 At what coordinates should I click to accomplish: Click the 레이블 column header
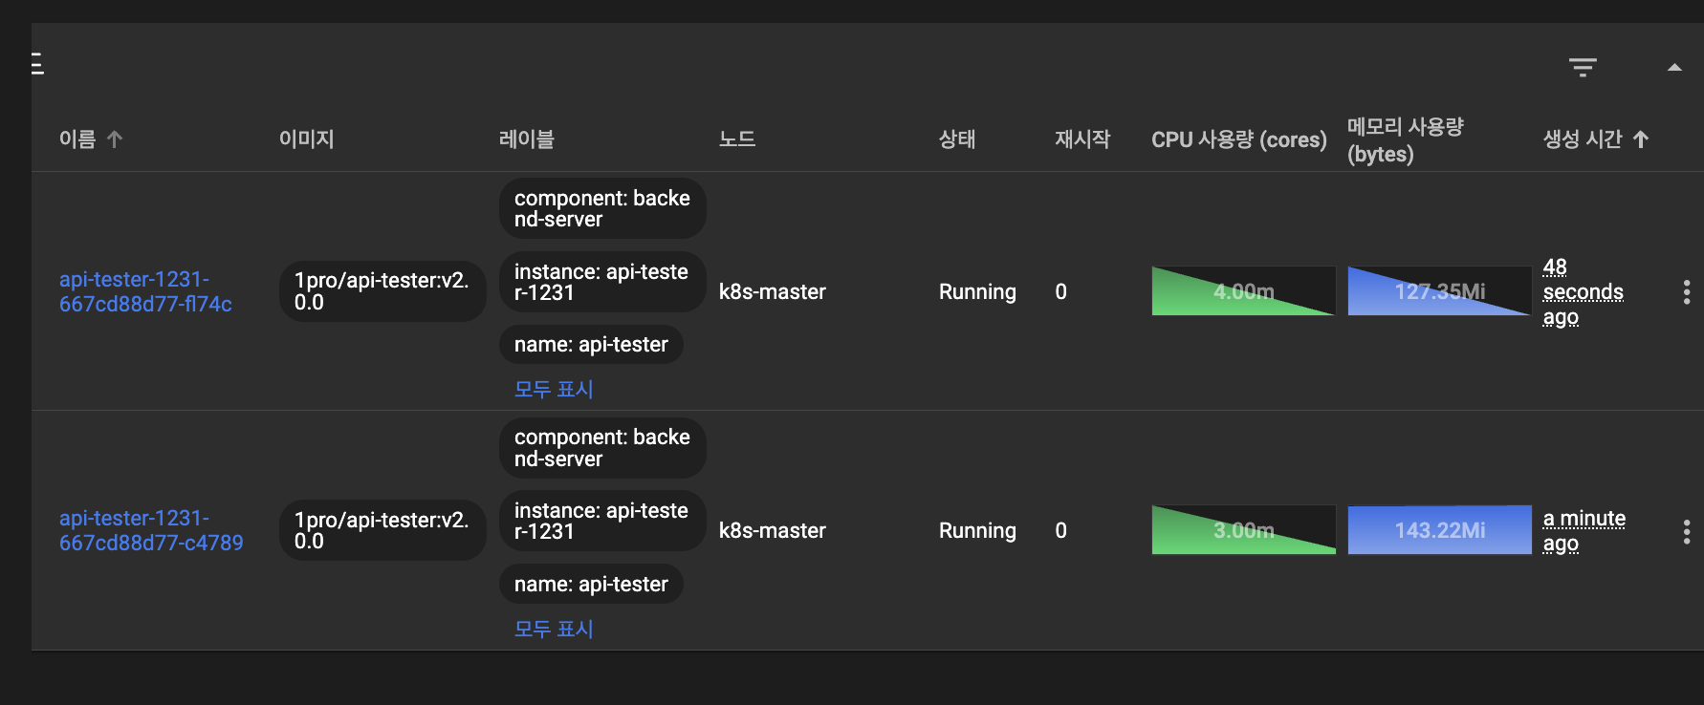[527, 139]
